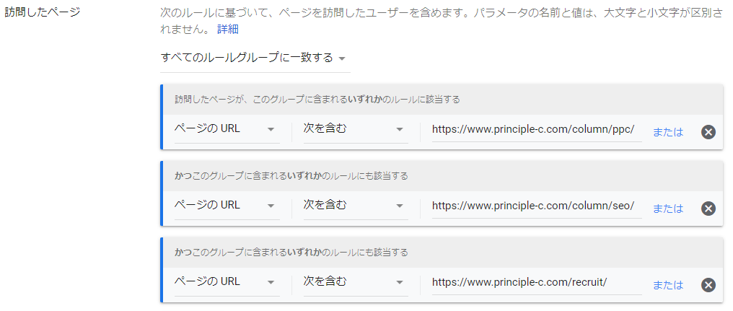Open 次を含む dropdown in seo rule

[354, 206]
